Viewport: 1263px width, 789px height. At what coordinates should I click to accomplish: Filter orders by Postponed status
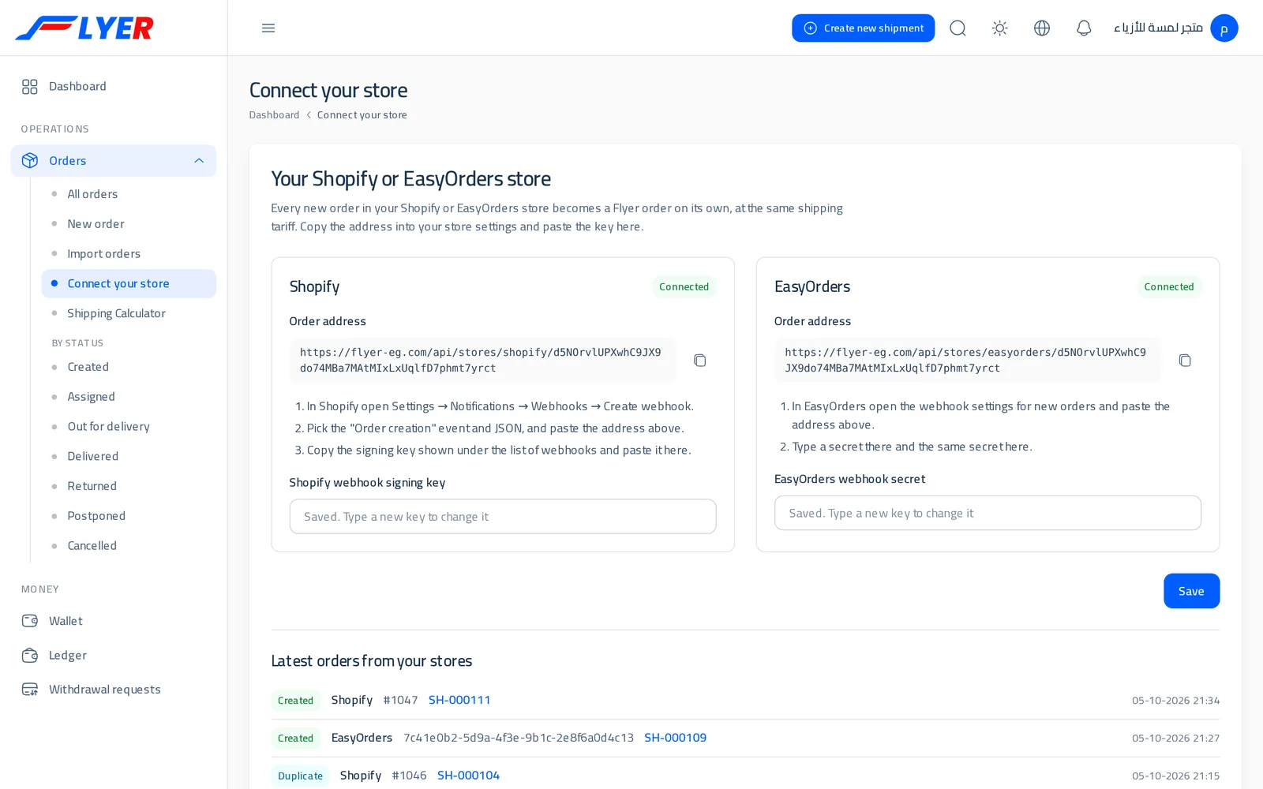pyautogui.click(x=96, y=516)
